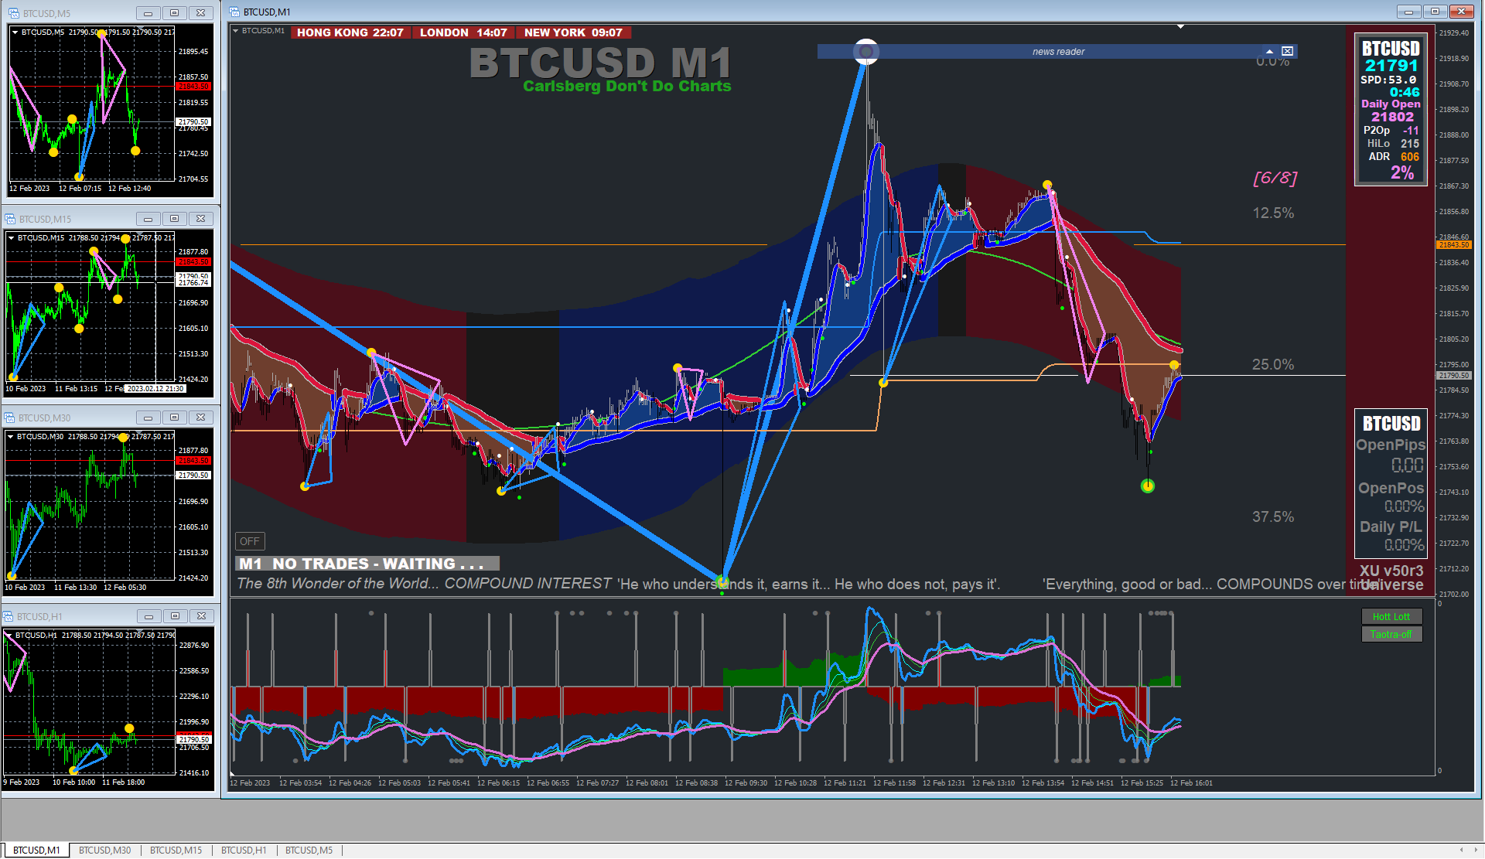Click the M1 NO TRADES - WAITING label
1485x859 pixels.
pos(367,564)
